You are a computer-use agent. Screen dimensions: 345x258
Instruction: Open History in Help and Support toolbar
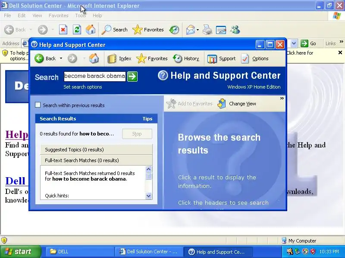(186, 58)
